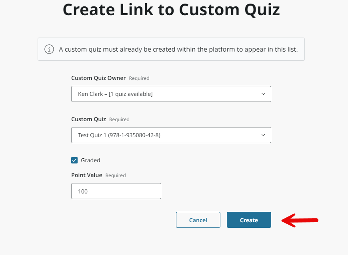Screen dimensions: 348x255
Task: Click the Point Value field label
Action: 87,175
